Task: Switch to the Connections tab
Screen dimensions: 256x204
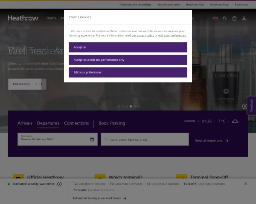Action: click(x=76, y=123)
